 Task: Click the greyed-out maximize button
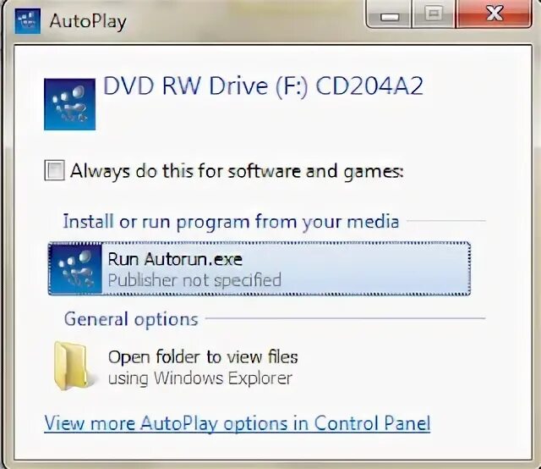434,14
